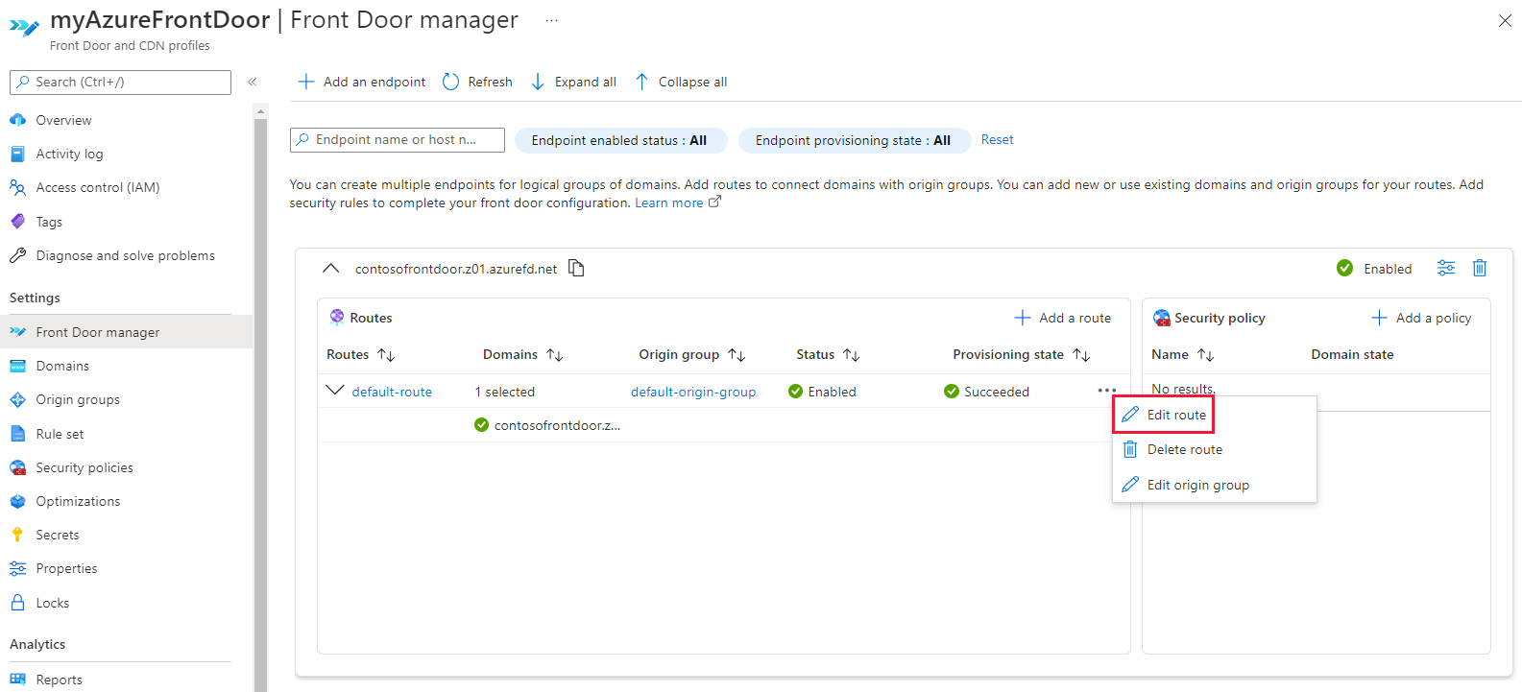Close the Front Door manager blade
Viewport: 1522px width, 692px height.
[1505, 20]
